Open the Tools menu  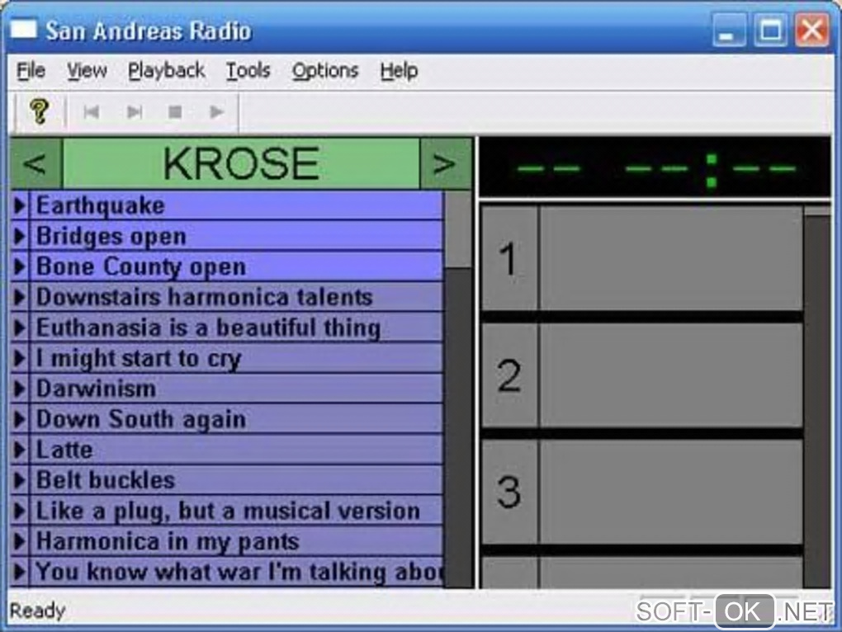pos(248,70)
